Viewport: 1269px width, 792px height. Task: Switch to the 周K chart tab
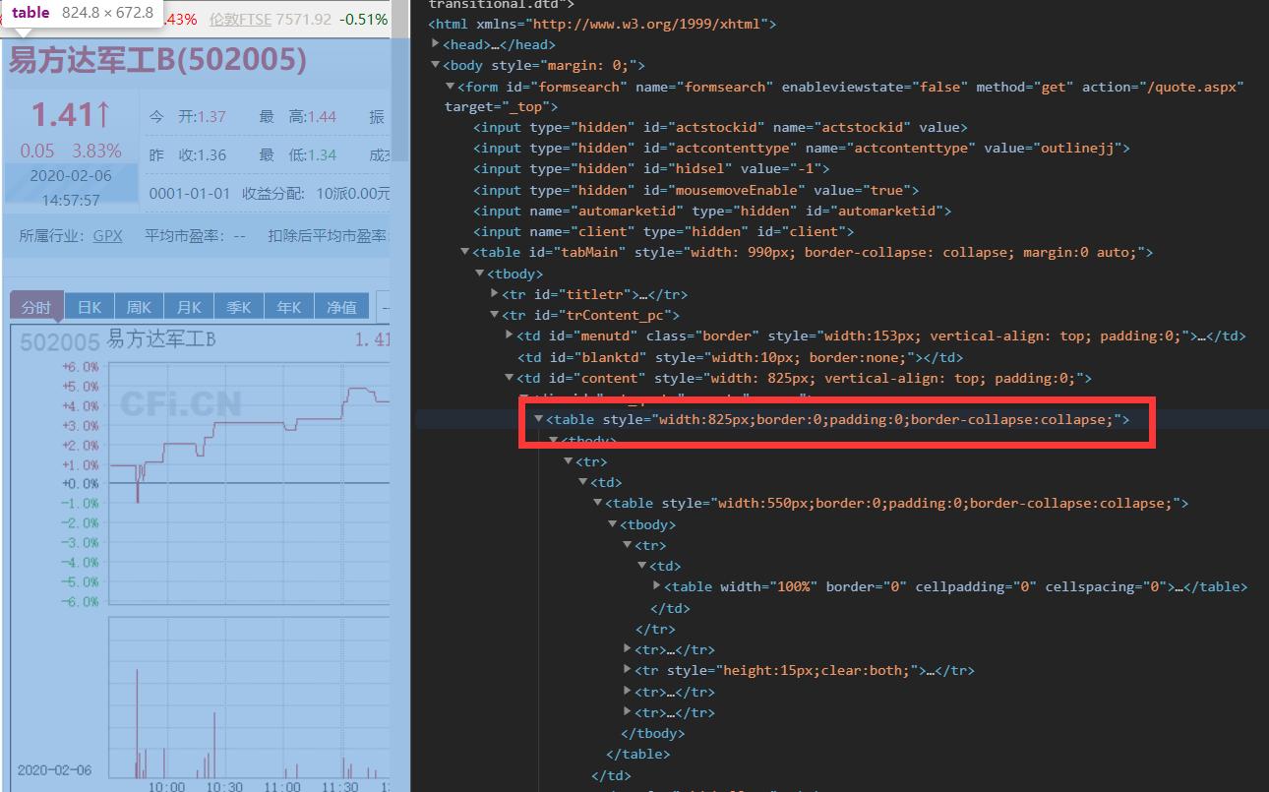(x=139, y=307)
